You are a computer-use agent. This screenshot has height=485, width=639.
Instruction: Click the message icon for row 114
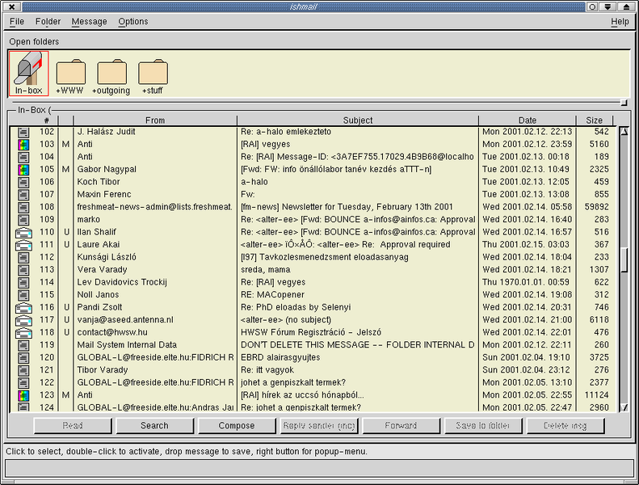(x=23, y=282)
